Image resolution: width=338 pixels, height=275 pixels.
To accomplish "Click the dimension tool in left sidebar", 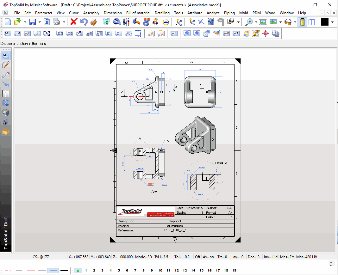I will coord(6,75).
